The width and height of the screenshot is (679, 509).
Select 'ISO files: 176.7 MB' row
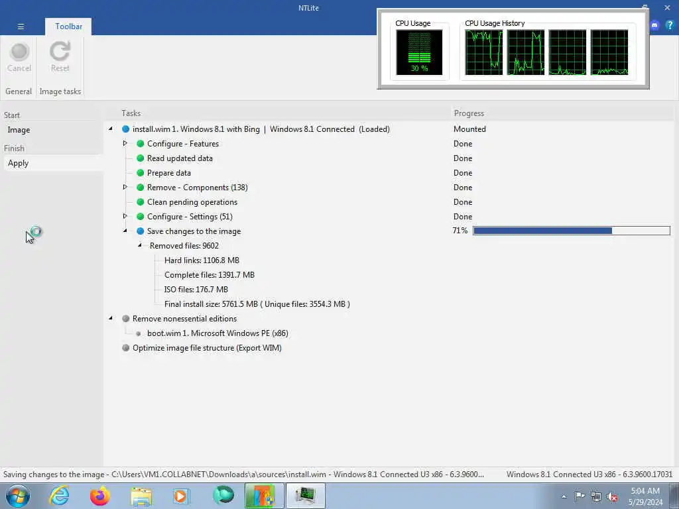coord(196,290)
